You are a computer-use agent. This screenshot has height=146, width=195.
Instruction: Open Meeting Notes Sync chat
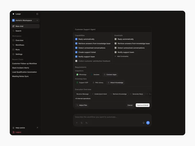[x=20, y=76]
